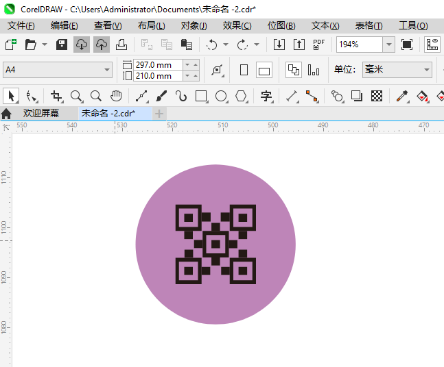The image size is (444, 367).
Task: Click the 297.0 mm page width field
Action: coord(158,65)
